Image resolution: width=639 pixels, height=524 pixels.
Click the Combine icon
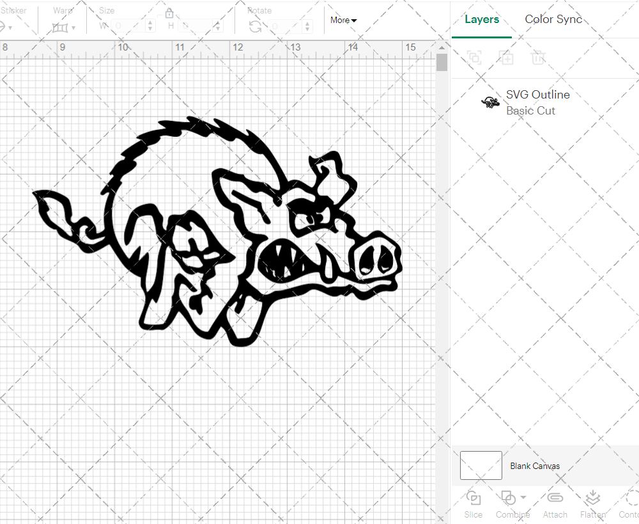pos(509,498)
